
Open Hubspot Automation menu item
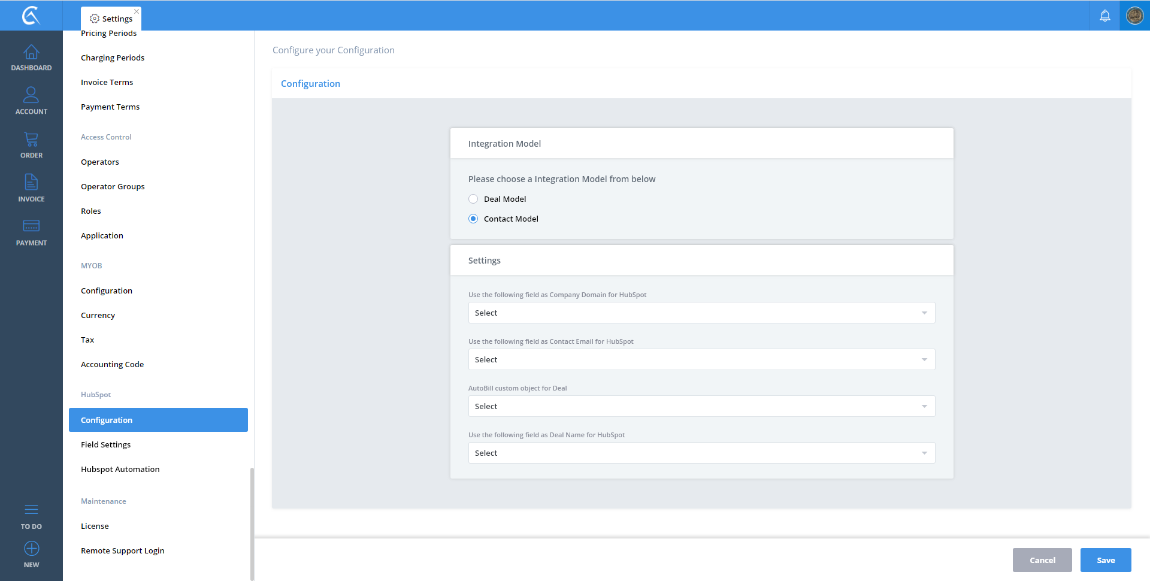pos(120,470)
